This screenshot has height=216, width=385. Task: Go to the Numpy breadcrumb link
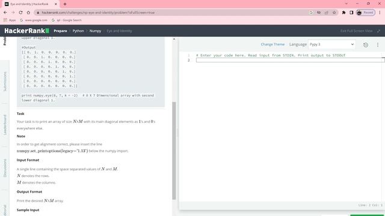tap(95, 31)
